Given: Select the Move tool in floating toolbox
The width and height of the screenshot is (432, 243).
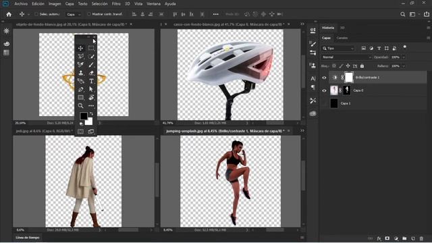Looking at the screenshot, I should point(80,48).
